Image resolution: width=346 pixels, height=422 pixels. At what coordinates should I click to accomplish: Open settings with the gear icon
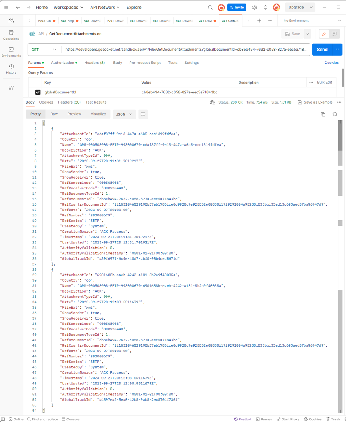click(x=255, y=7)
